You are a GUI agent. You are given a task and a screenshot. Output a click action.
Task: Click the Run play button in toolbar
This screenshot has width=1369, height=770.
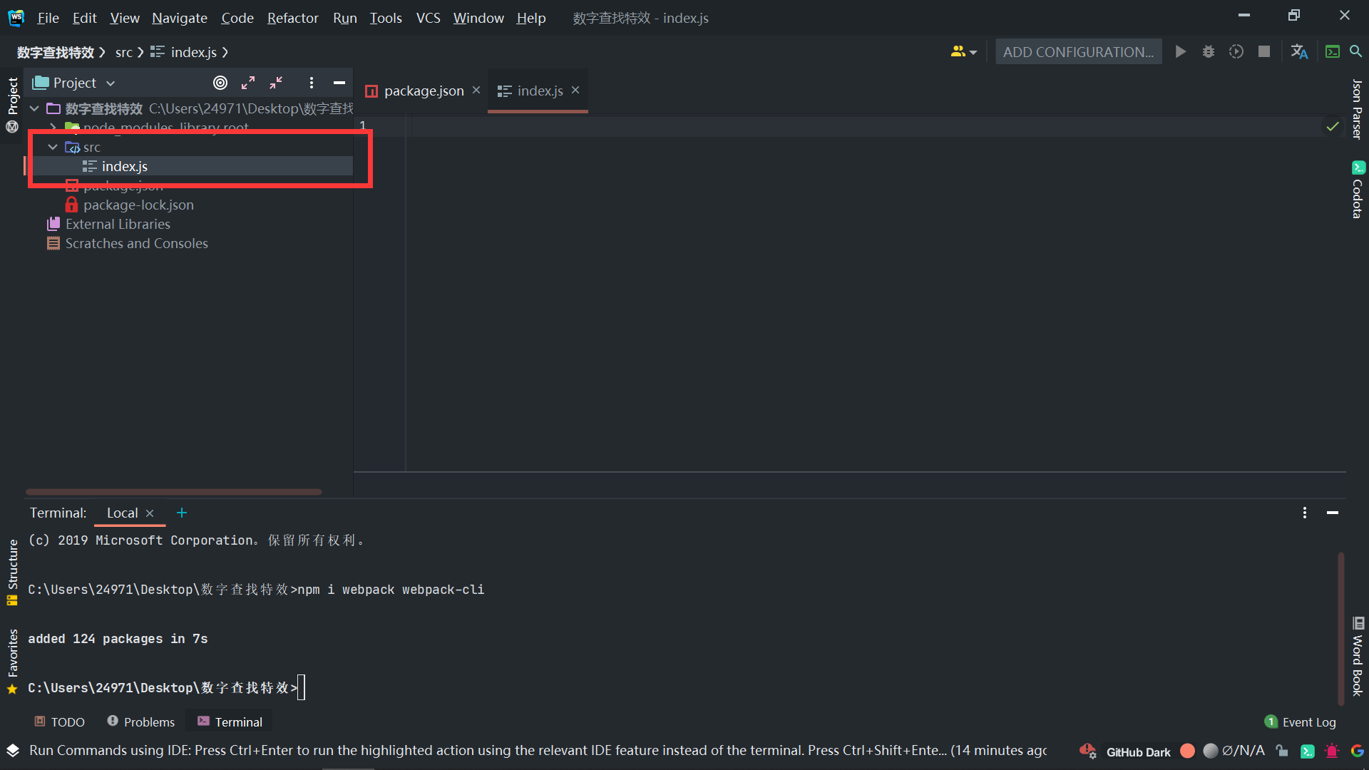point(1181,51)
